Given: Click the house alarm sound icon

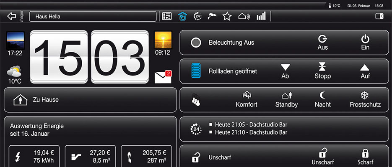Looking at the screenshot, I should click(244, 17).
